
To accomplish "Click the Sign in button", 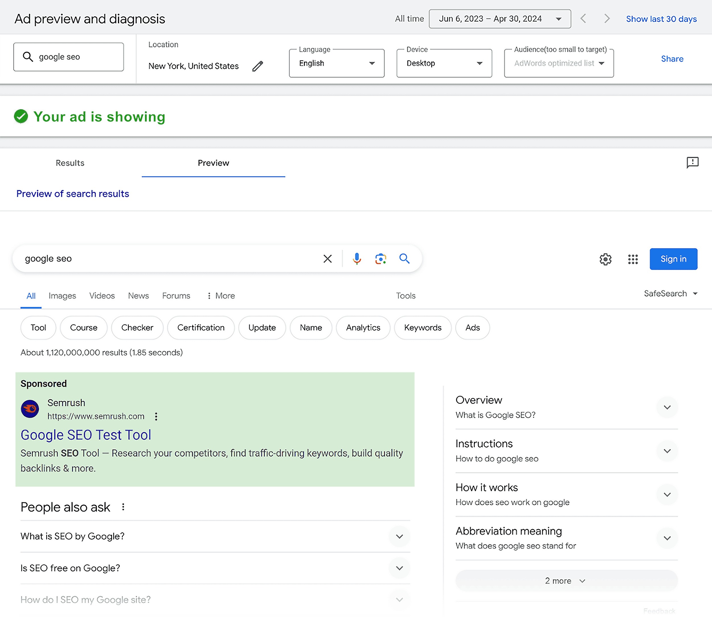I will [x=673, y=259].
